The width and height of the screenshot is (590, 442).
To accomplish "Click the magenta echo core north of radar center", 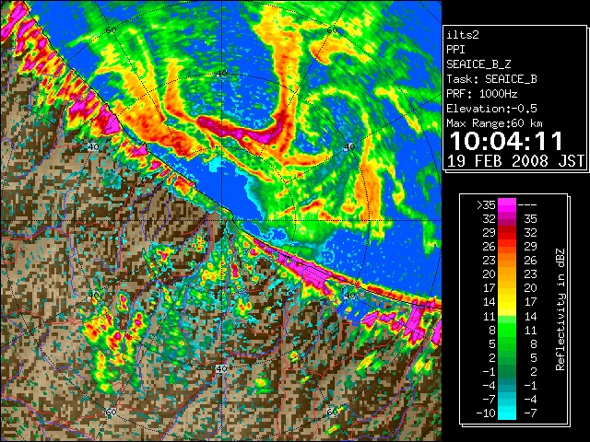I will tap(241, 131).
